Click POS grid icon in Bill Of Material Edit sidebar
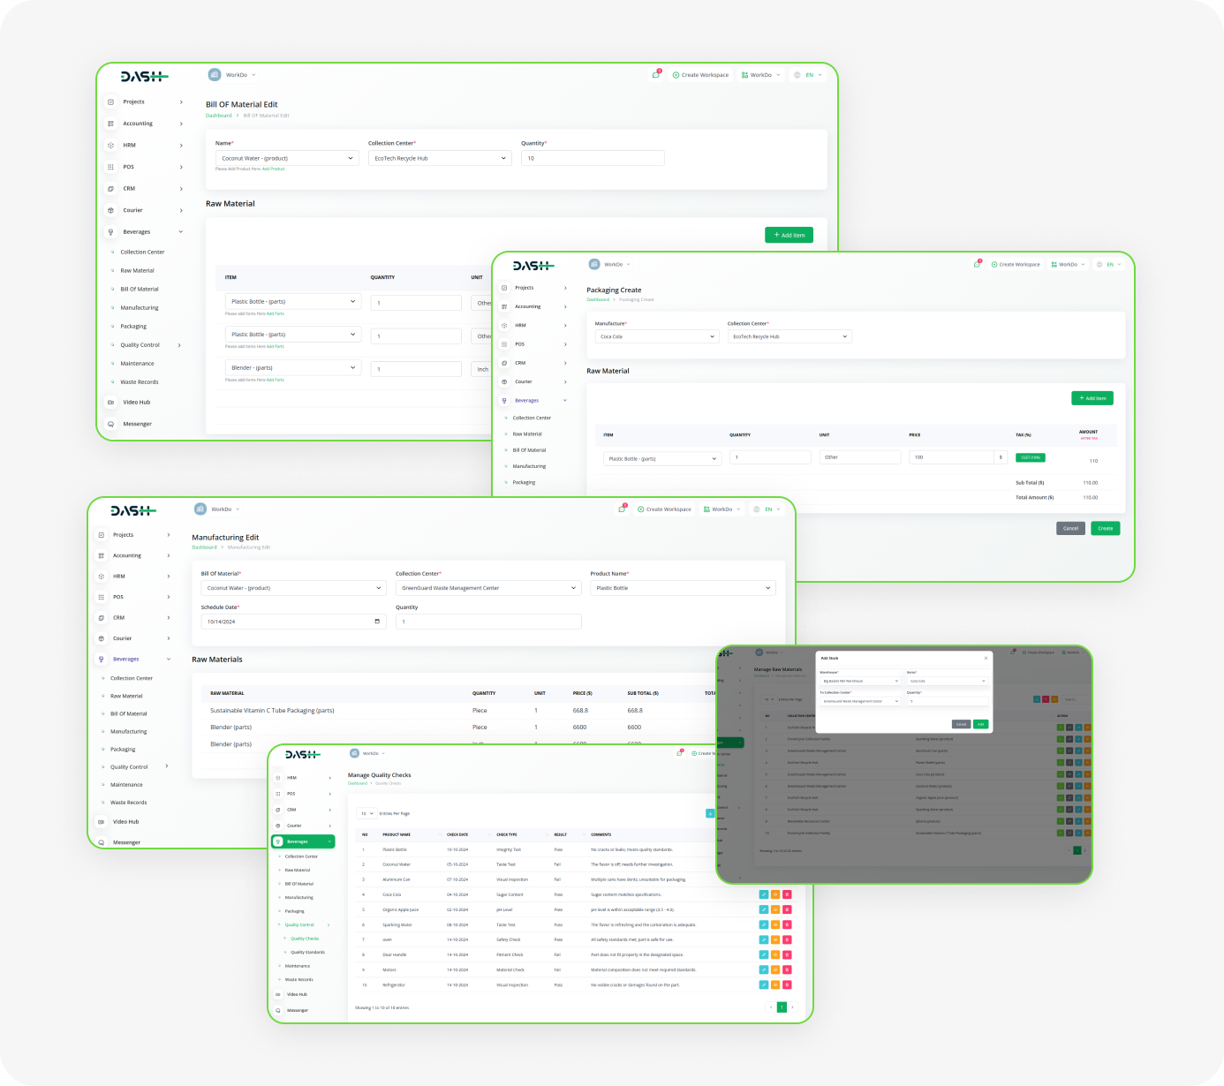The width and height of the screenshot is (1224, 1086). 110,167
